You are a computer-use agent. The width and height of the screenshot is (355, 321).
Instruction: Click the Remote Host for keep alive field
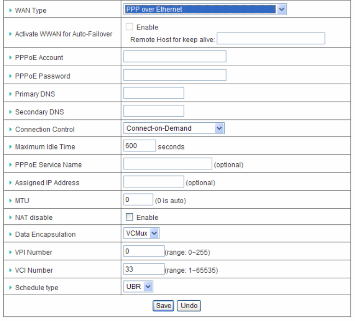[271, 39]
